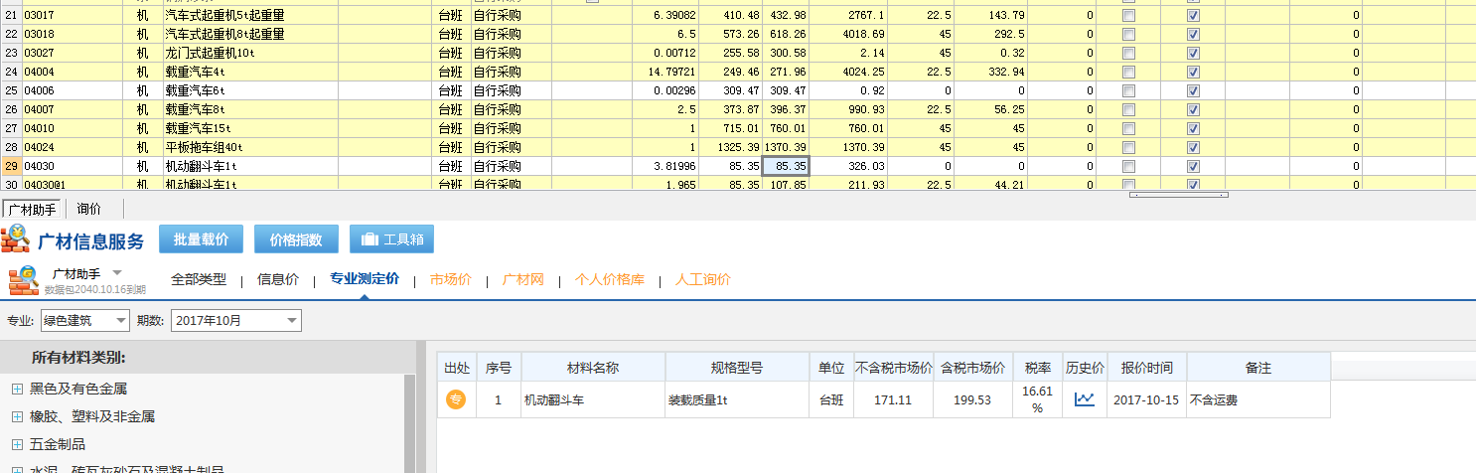This screenshot has height=473, width=1476.
Task: Switch to the 询价 tab
Action: click(89, 209)
